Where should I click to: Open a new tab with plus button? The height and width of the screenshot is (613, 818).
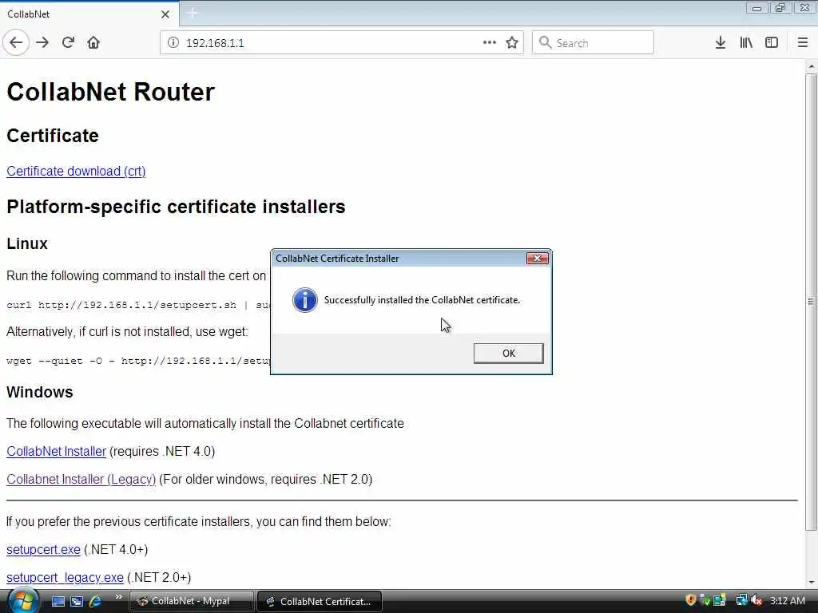click(x=192, y=14)
